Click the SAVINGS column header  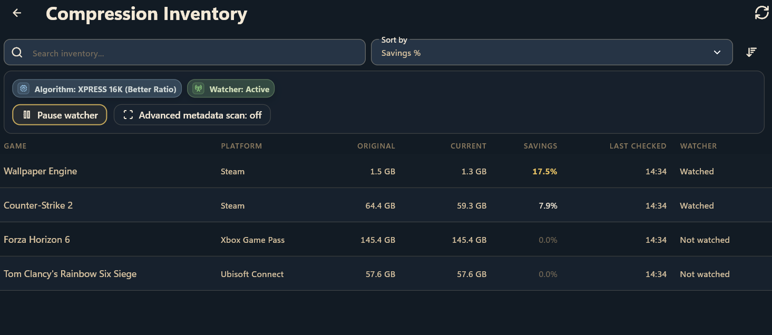click(x=540, y=146)
